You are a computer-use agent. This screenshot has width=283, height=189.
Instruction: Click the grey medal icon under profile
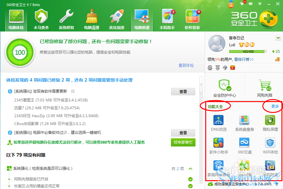coord(218,68)
